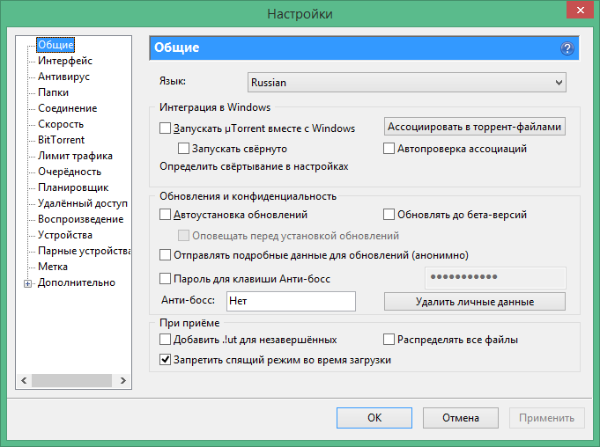Open Интерфейс settings section
Image resolution: width=600 pixels, height=447 pixels.
65,61
